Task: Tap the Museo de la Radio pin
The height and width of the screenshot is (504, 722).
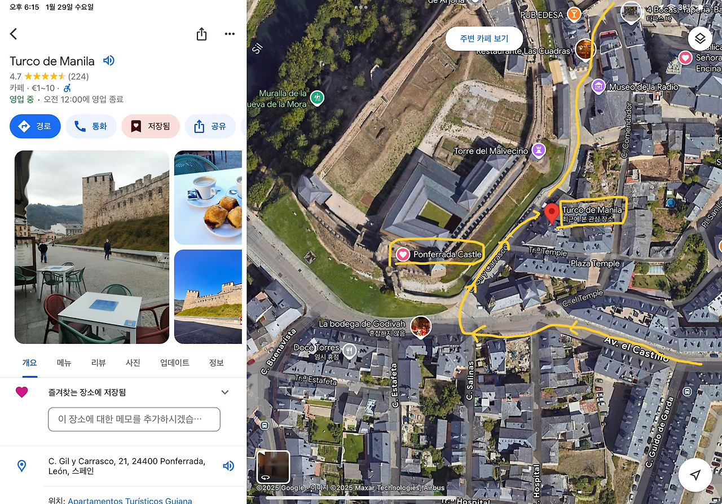Action: [x=598, y=87]
